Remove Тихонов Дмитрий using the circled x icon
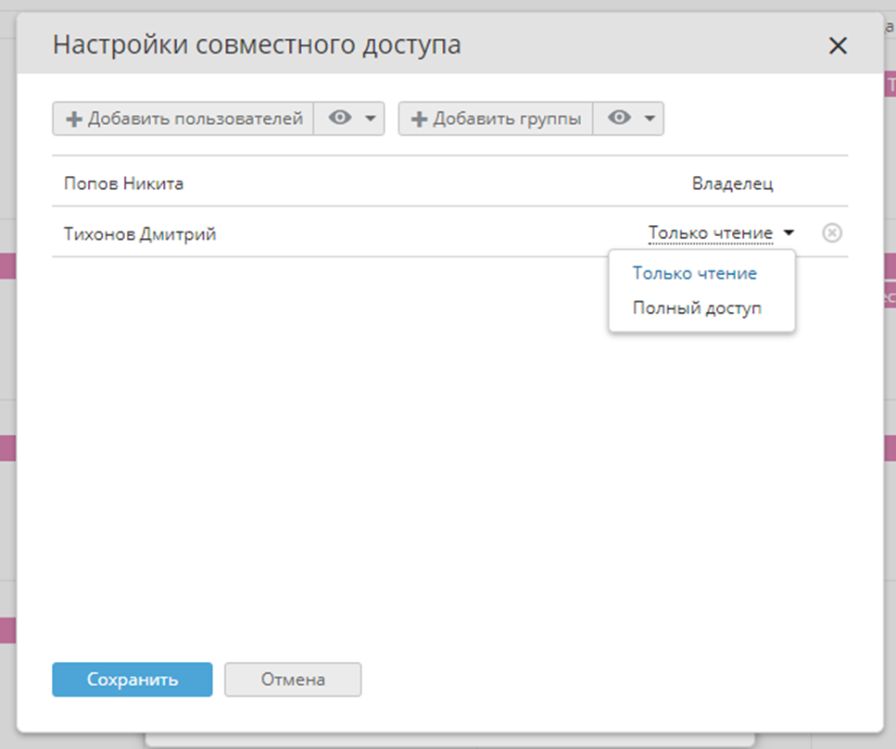 point(831,233)
